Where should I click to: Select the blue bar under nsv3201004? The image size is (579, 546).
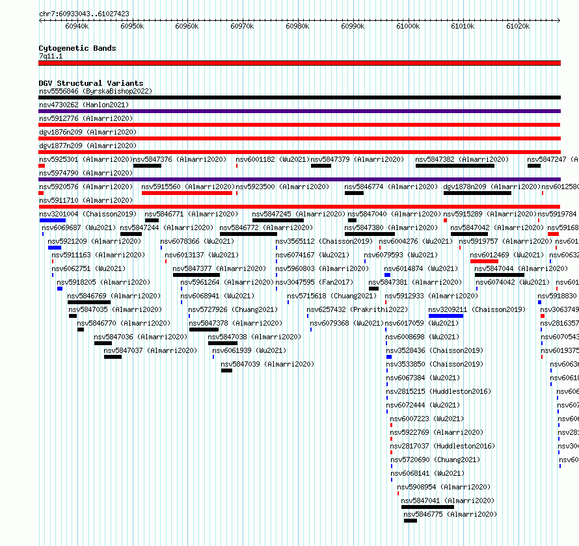click(53, 220)
